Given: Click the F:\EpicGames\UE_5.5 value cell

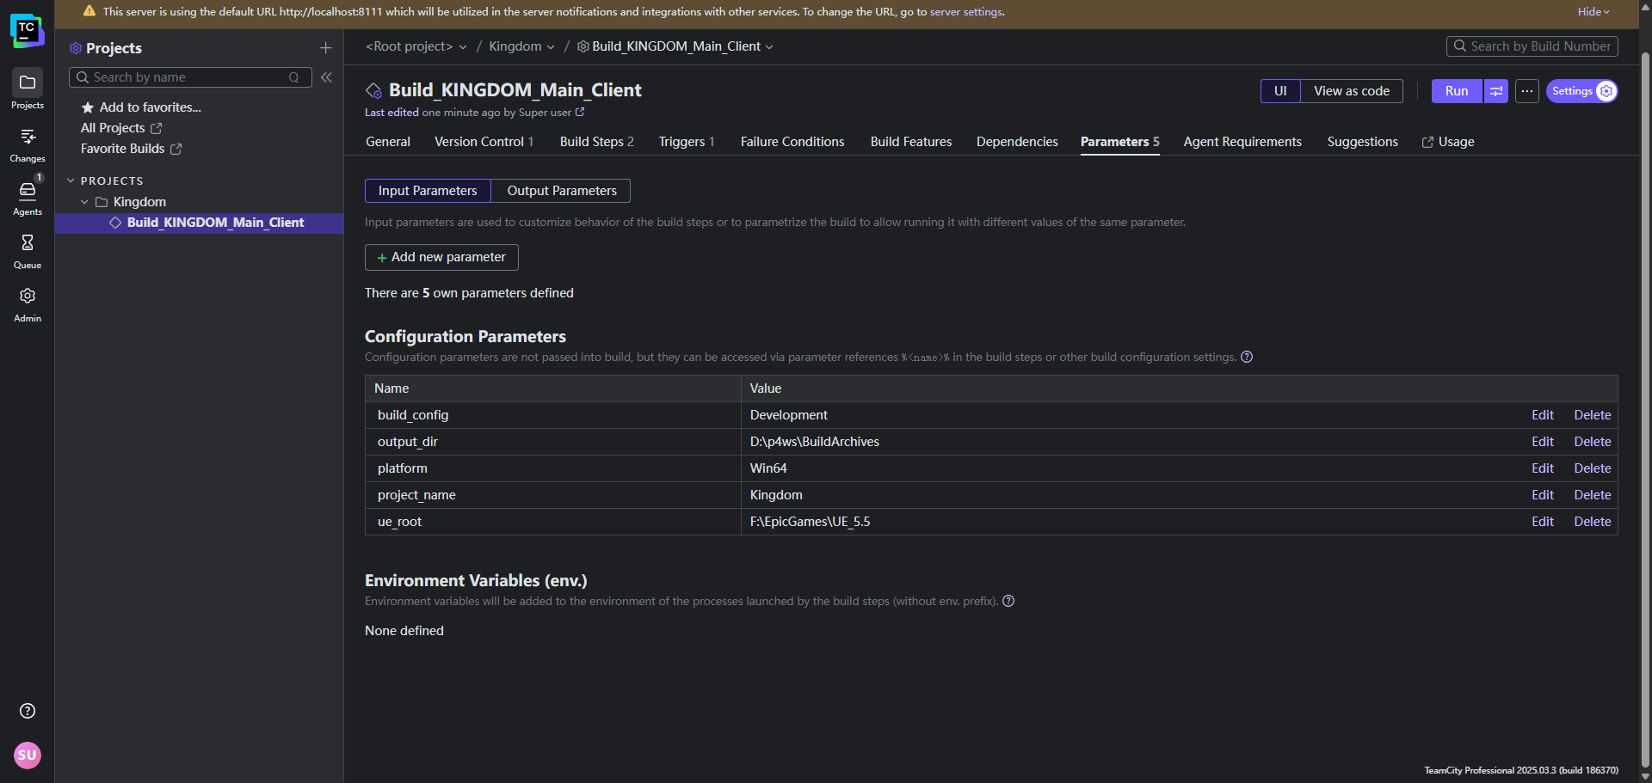Looking at the screenshot, I should tap(810, 522).
